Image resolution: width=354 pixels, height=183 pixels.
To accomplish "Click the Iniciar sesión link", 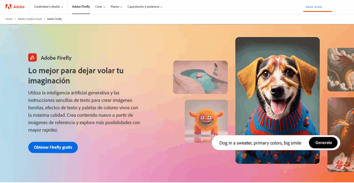I will 314,7.
